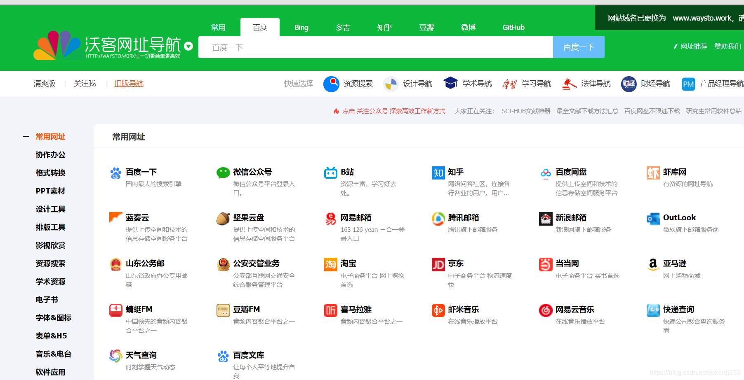Click the 虾库网 orange icon

pos(653,173)
